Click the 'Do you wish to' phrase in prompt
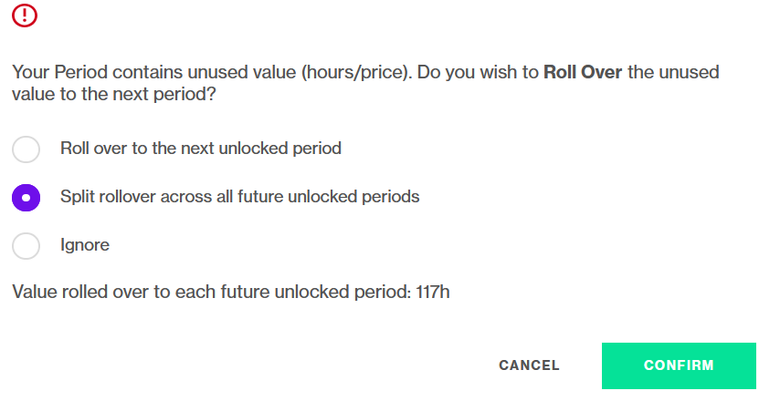 point(478,73)
